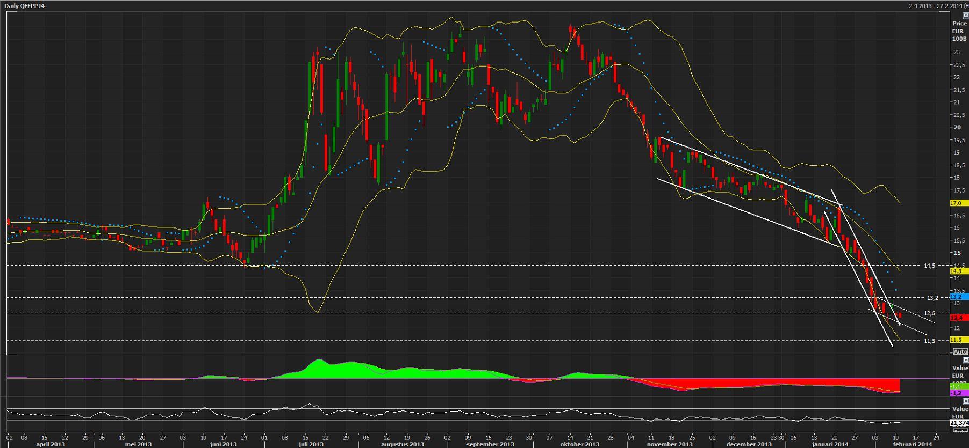
Task: Click the juli 2013 time axis label
Action: click(x=311, y=444)
